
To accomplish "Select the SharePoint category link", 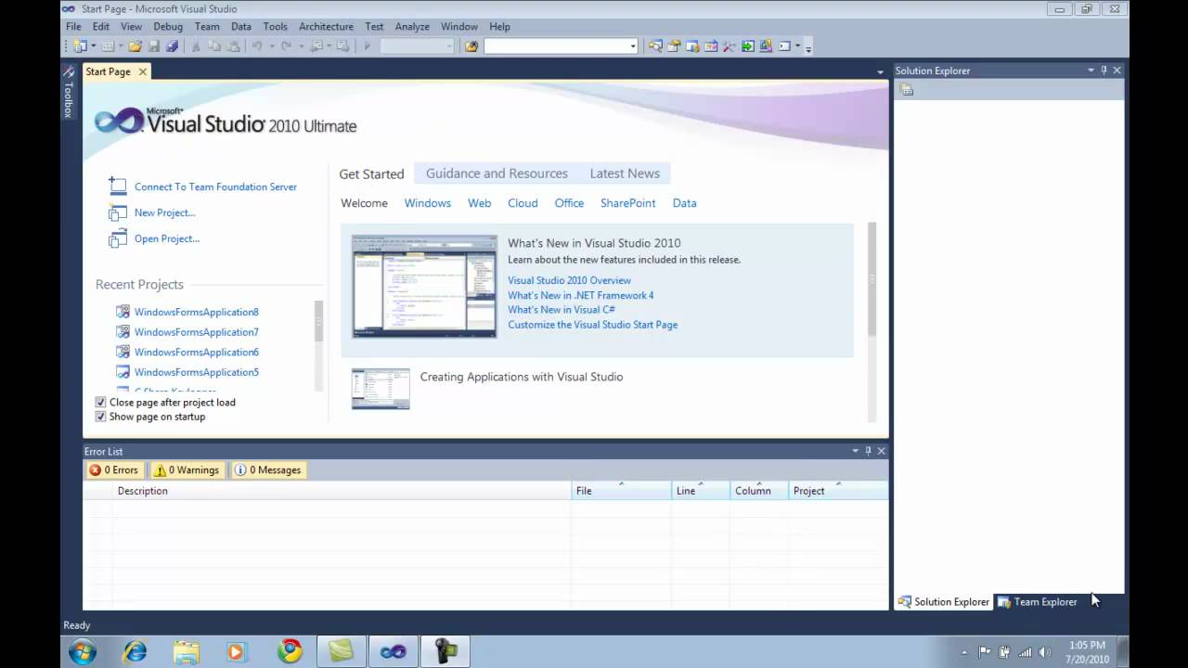I will (627, 203).
